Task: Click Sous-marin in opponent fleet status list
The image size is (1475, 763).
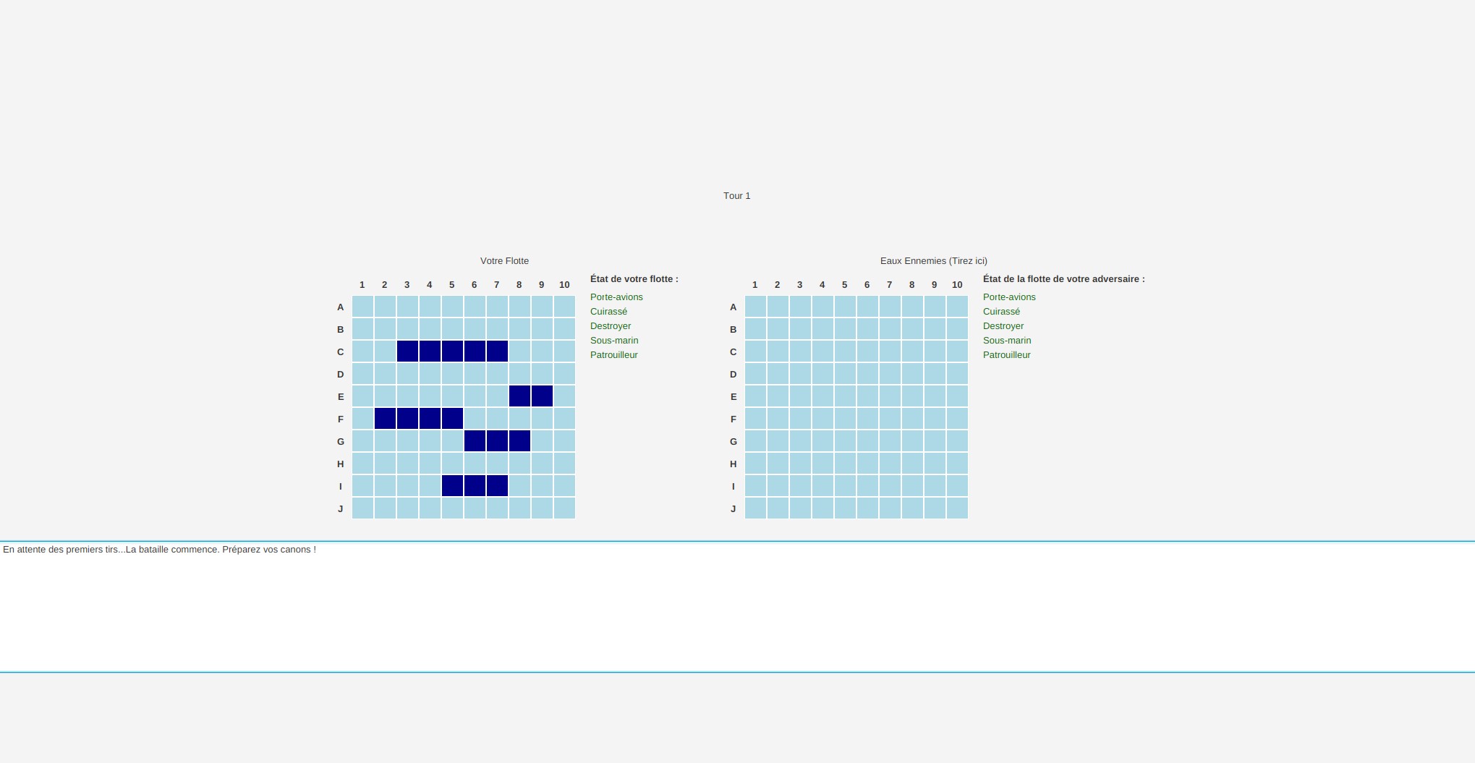Action: click(1007, 341)
